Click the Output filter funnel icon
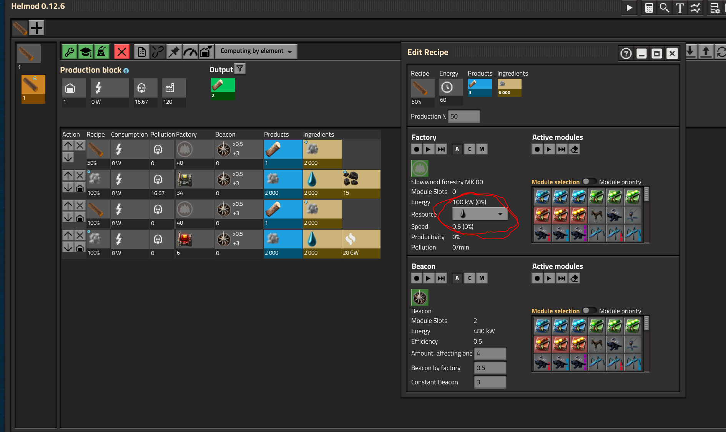This screenshot has width=726, height=432. pyautogui.click(x=240, y=69)
